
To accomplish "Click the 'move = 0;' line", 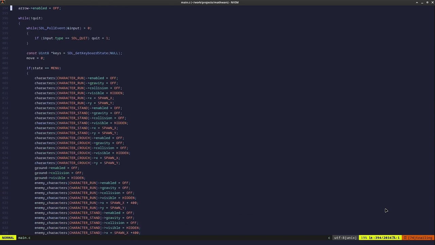I will point(35,58).
